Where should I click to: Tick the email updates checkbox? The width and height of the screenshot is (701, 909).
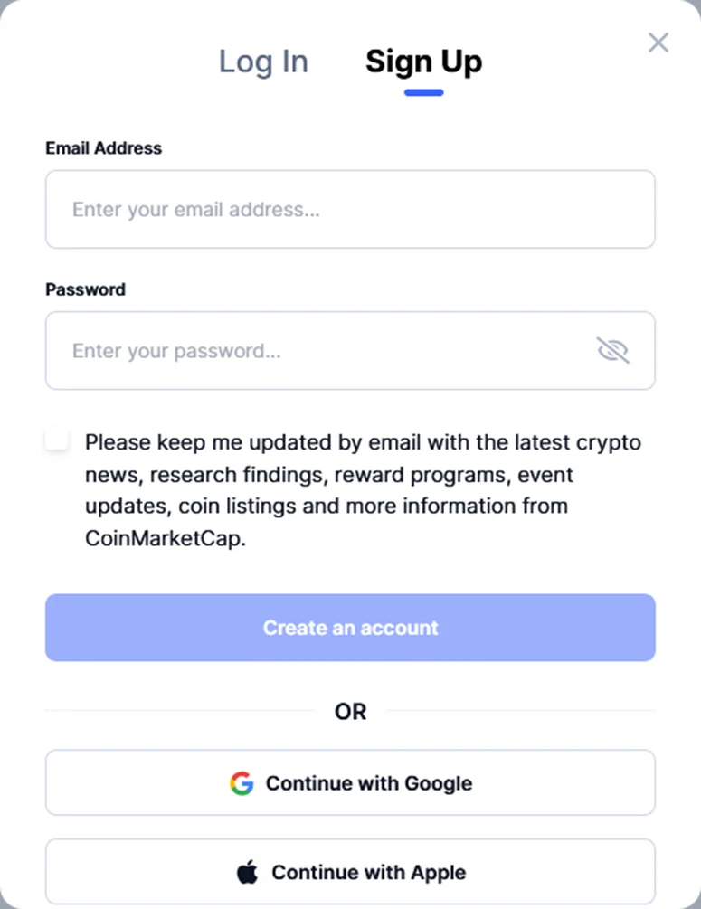point(57,440)
